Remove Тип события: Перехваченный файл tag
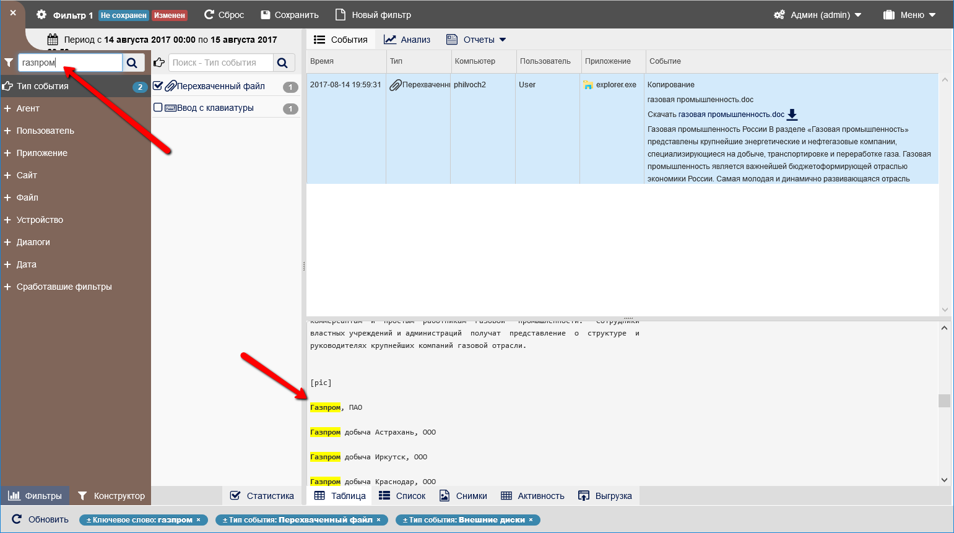This screenshot has width=954, height=533. pyautogui.click(x=378, y=520)
